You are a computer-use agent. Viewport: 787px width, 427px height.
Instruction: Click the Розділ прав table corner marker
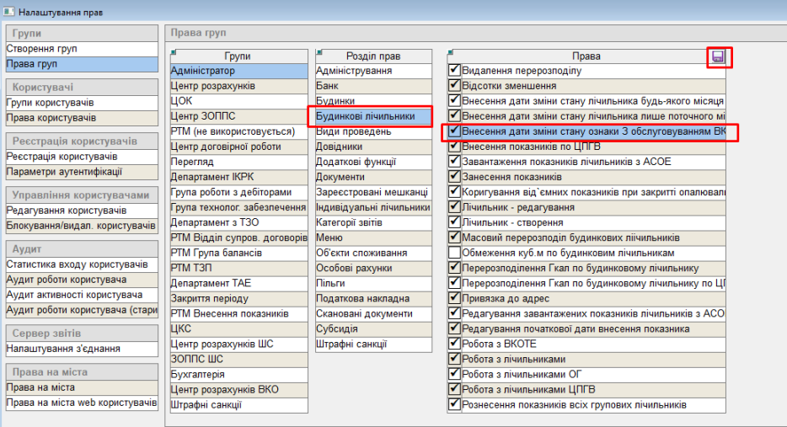(x=319, y=52)
